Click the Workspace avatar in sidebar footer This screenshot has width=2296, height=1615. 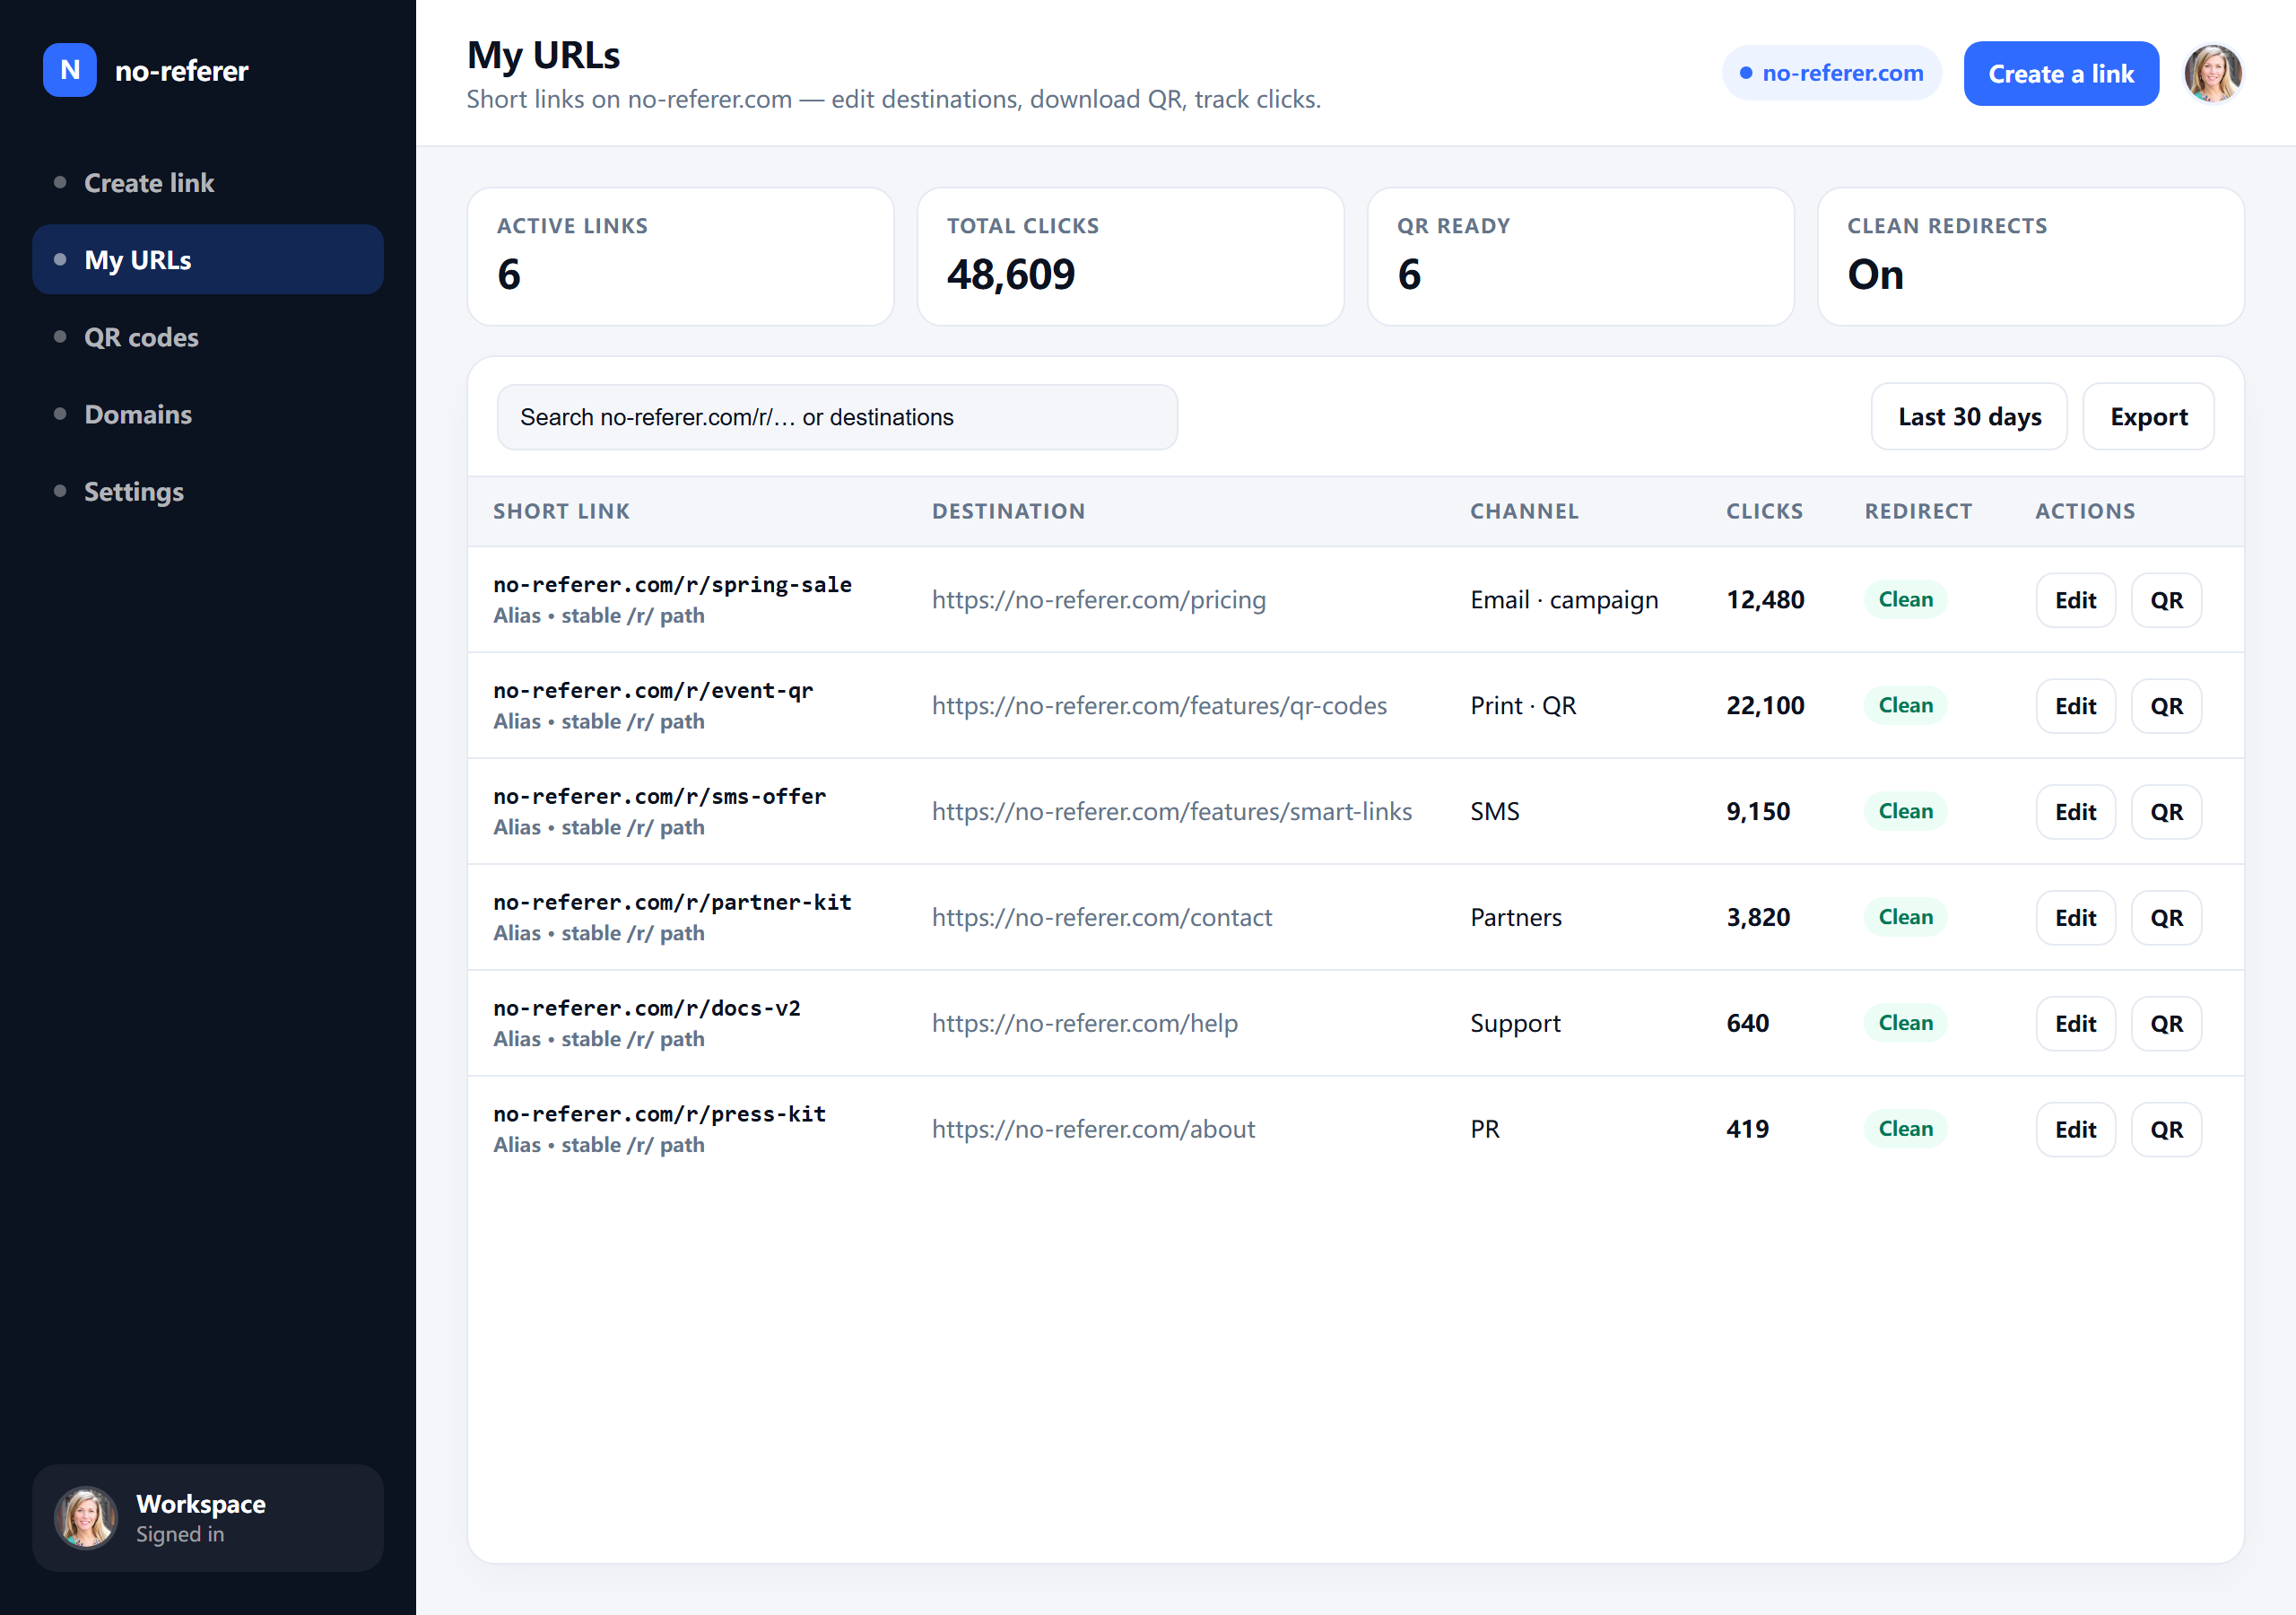point(85,1517)
